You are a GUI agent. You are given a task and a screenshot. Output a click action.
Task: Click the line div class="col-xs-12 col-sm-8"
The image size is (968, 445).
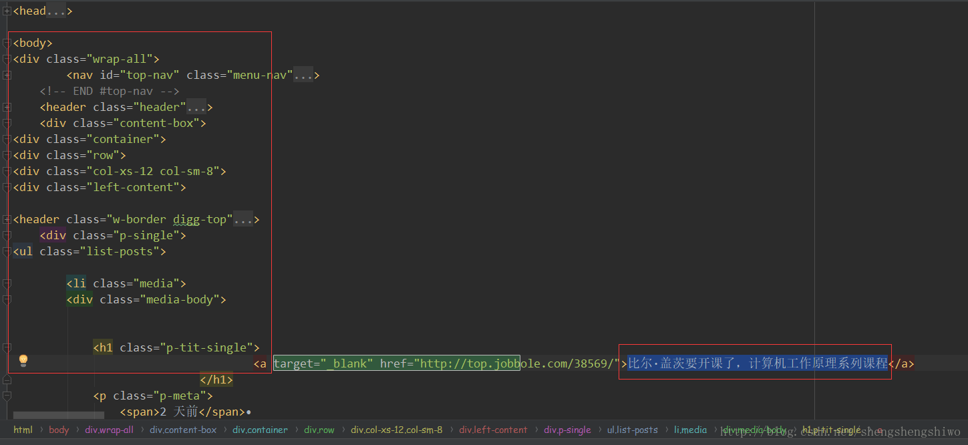point(120,171)
